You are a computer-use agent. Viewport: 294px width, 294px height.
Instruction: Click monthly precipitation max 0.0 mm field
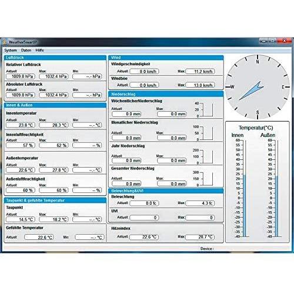172,138
